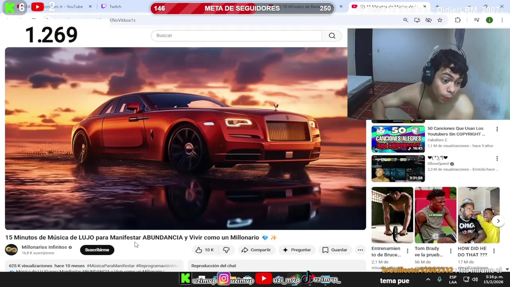Click the install app icon in the address bar
The height and width of the screenshot is (287, 510).
click(x=417, y=20)
